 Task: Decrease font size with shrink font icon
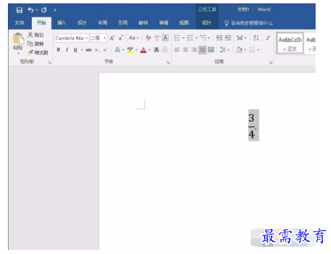[x=121, y=38]
